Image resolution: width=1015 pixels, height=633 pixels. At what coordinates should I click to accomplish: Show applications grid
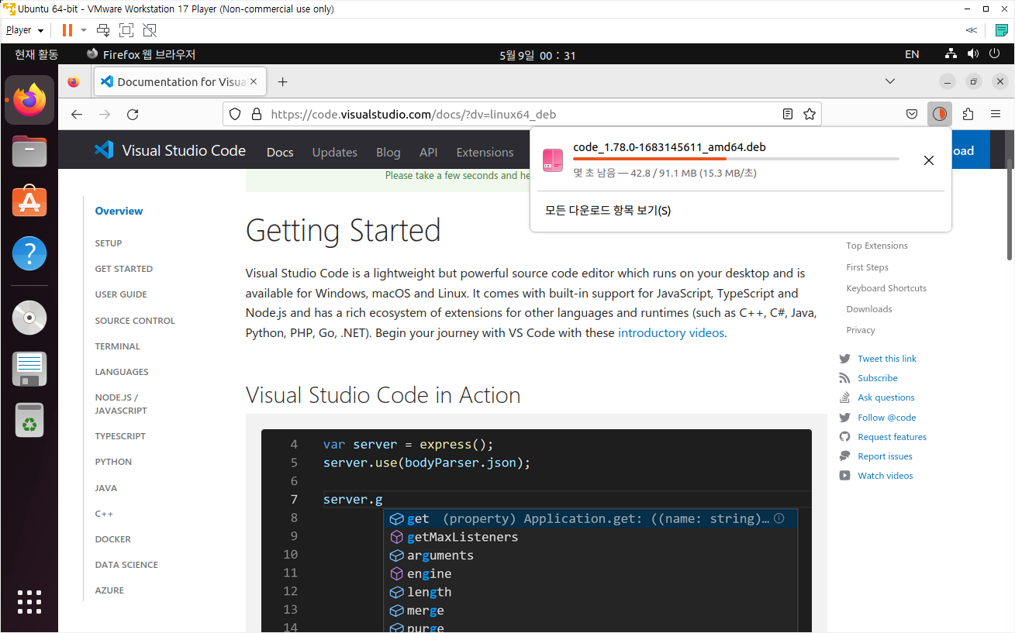click(x=29, y=602)
